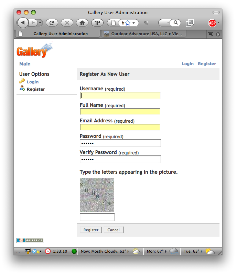Go to the browser home page
The image size is (236, 274).
pos(82,23)
